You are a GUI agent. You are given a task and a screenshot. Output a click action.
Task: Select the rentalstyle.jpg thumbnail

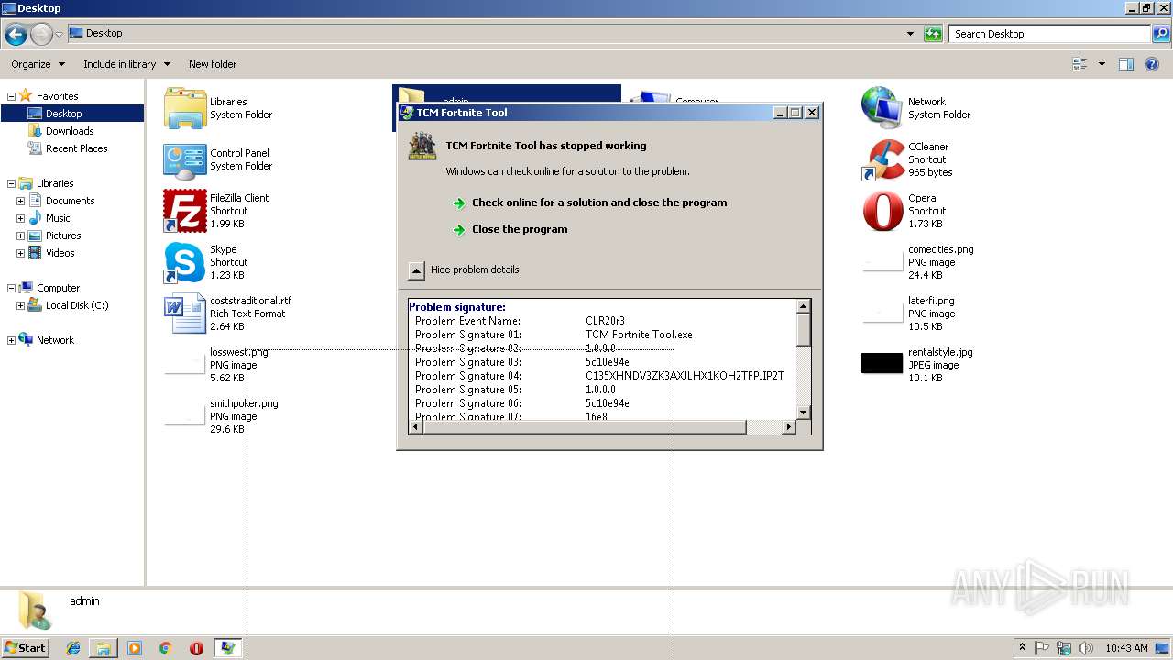click(x=882, y=363)
